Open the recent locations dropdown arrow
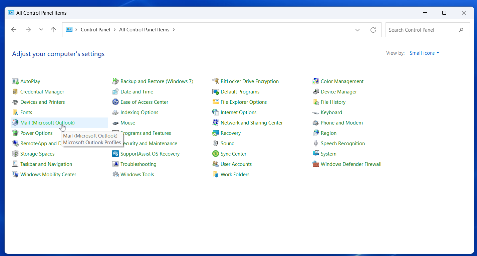 [41, 30]
